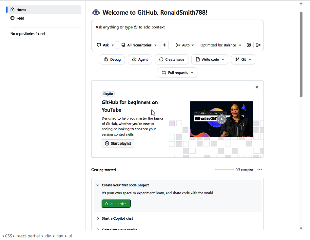The width and height of the screenshot is (310, 240).
Task: Open the Auto model dropdown
Action: [184, 45]
